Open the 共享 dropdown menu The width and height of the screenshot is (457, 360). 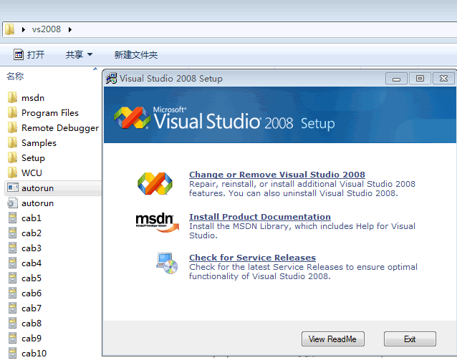[79, 54]
